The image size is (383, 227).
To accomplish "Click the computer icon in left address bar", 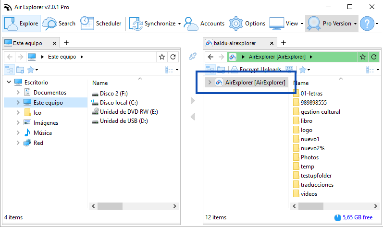I will coord(32,57).
